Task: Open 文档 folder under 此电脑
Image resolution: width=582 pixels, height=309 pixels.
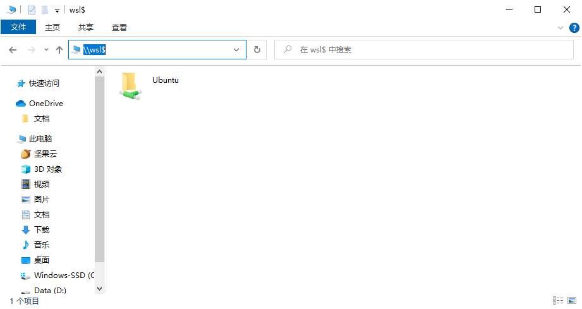Action: pos(42,215)
